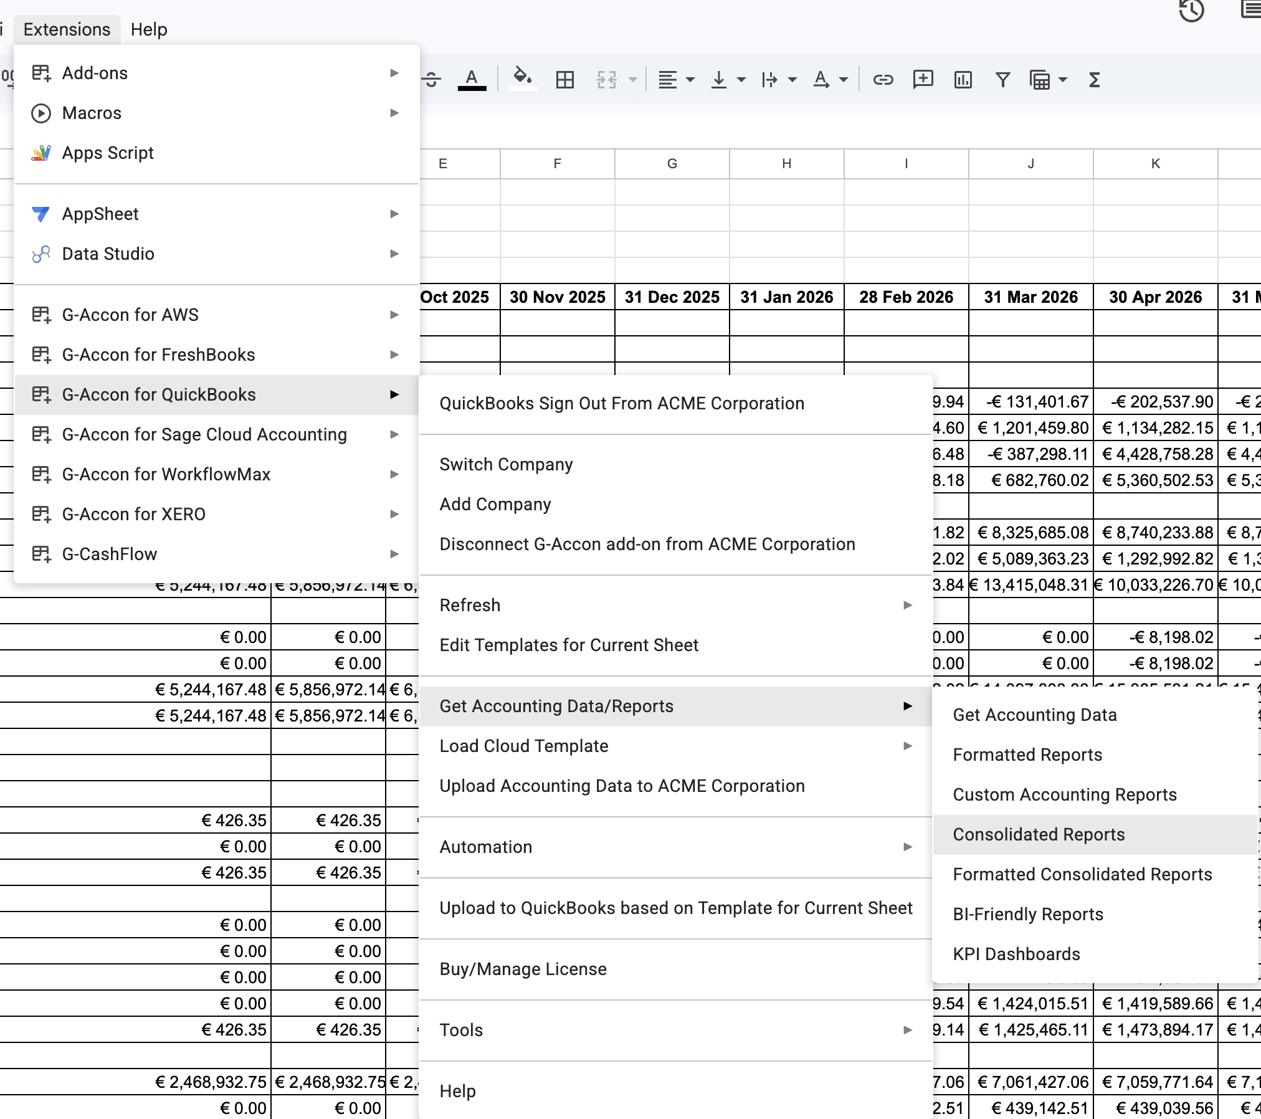Open Macros submenu
The width and height of the screenshot is (1261, 1119).
tap(216, 113)
